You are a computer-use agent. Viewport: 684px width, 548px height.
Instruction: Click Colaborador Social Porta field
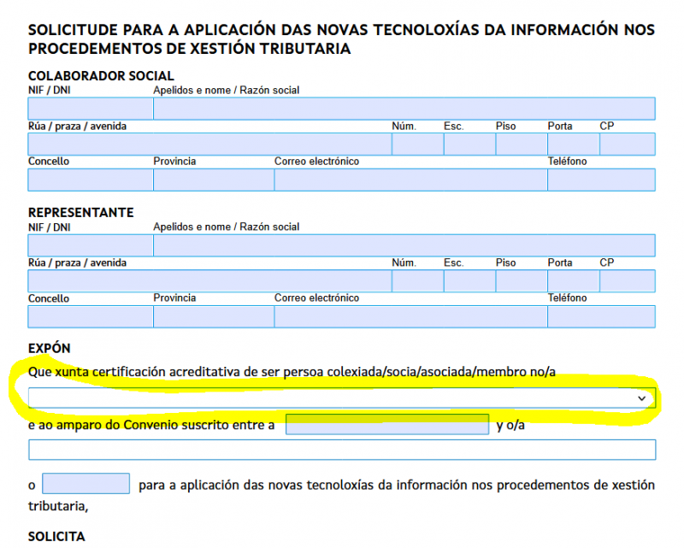pos(574,144)
